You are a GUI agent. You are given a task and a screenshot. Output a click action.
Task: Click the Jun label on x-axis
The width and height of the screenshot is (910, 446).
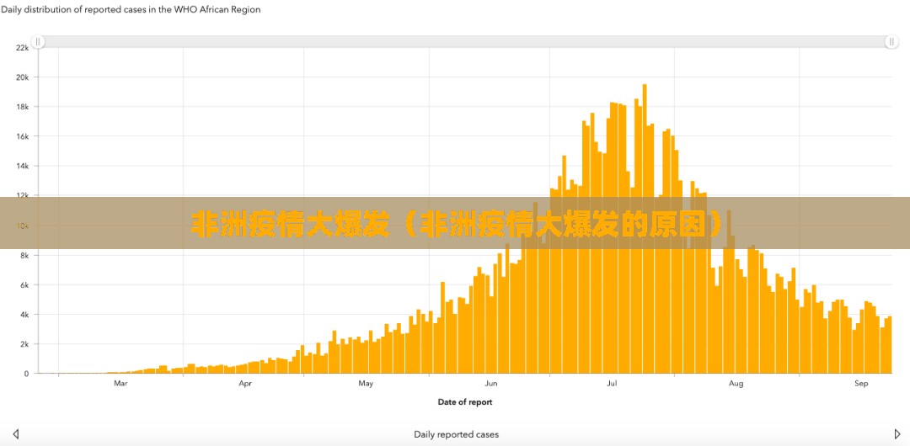491,384
